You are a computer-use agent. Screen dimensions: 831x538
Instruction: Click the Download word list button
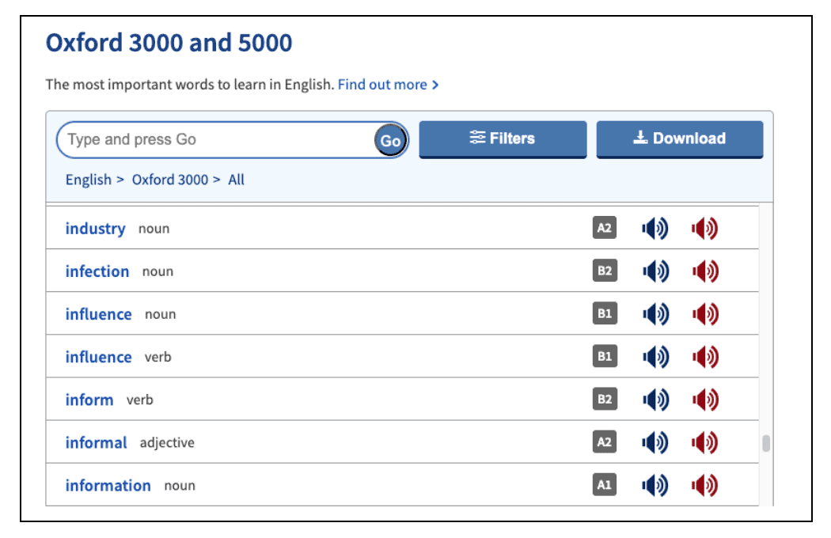click(679, 138)
